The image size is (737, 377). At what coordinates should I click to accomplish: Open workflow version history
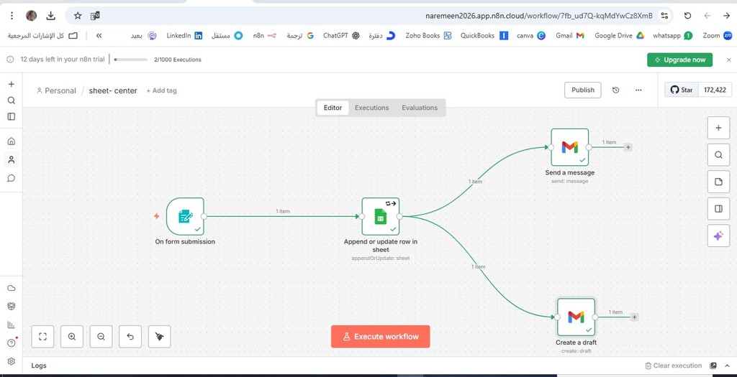coord(615,90)
